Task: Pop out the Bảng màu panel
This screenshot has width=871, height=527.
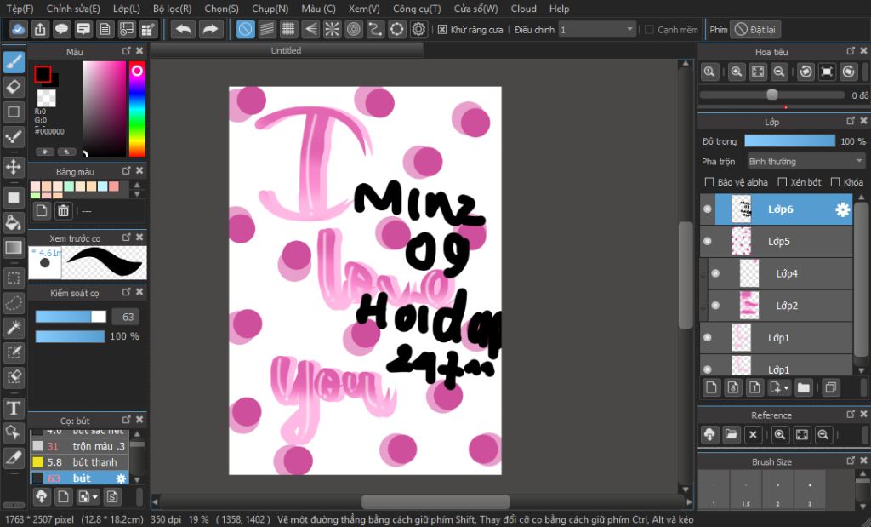Action: (127, 170)
